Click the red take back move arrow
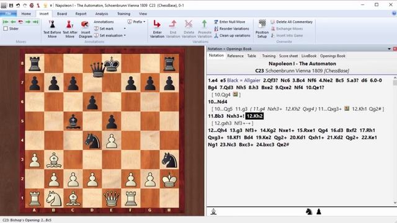 pyautogui.click(x=20, y=22)
